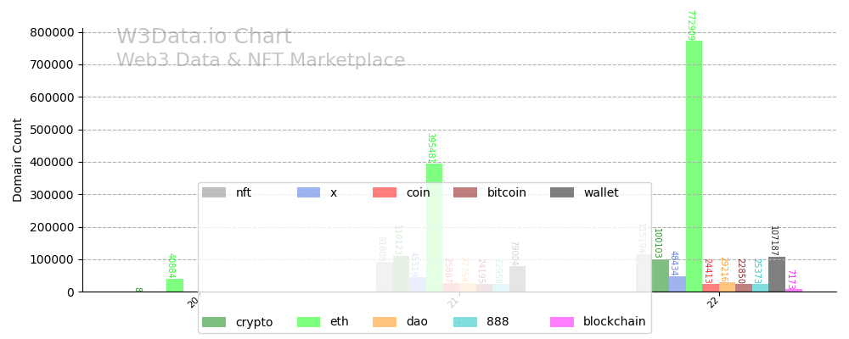Click the crypto bar labeled 100103
The height and width of the screenshot is (339, 849).
(661, 275)
